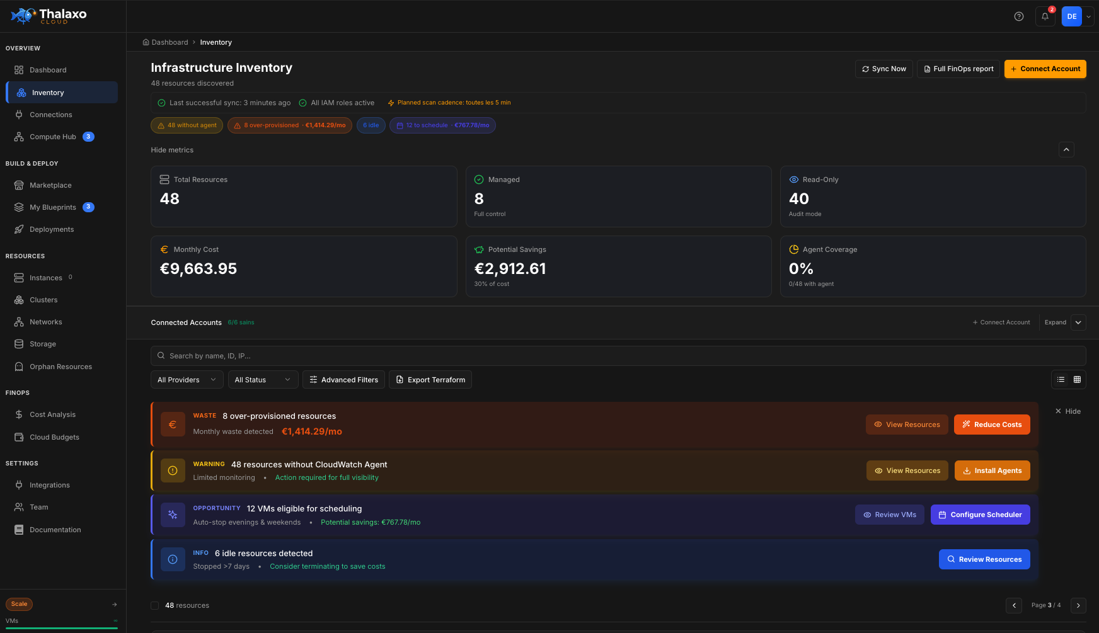
Task: Hide the alert banners
Action: coord(1068,411)
